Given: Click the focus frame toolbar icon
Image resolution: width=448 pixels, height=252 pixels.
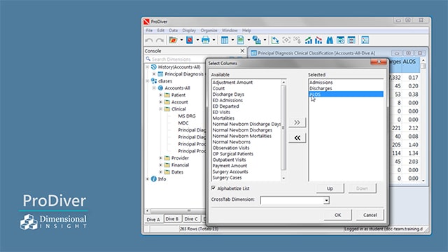Looking at the screenshot, I should pos(286,41).
